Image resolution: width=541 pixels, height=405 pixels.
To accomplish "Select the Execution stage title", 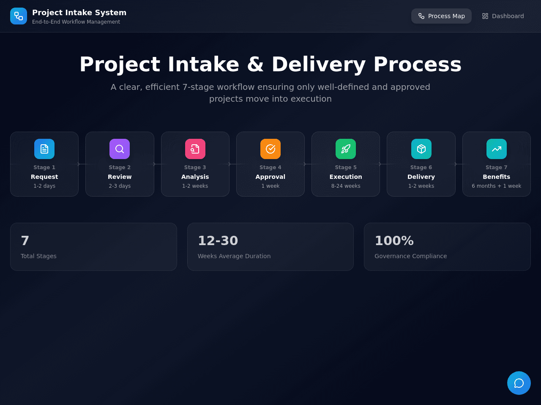I will click(346, 177).
